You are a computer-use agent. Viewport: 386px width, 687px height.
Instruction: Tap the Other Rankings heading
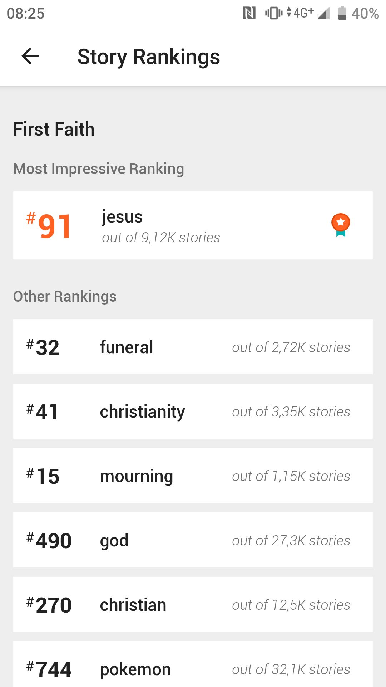coord(65,297)
